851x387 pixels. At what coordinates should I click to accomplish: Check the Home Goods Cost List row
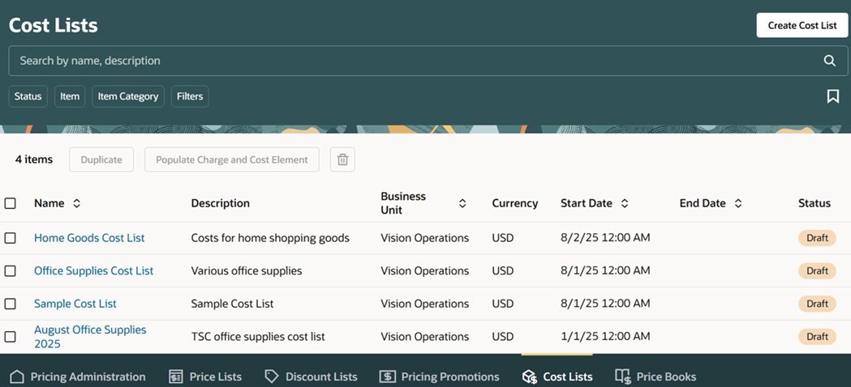(11, 238)
